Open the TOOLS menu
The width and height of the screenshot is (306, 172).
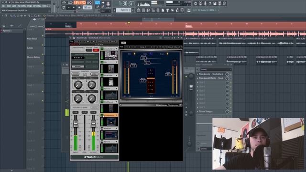coord(45,6)
